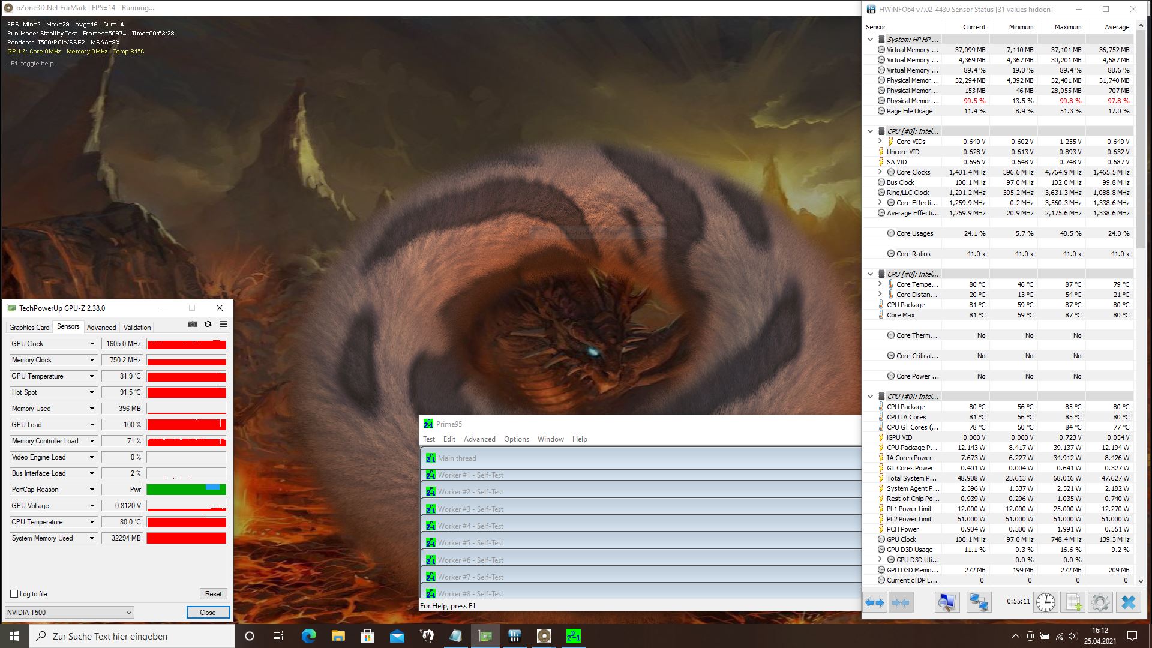The image size is (1152, 648).
Task: Open the GPU Temperature sensor dropdown
Action: point(92,376)
